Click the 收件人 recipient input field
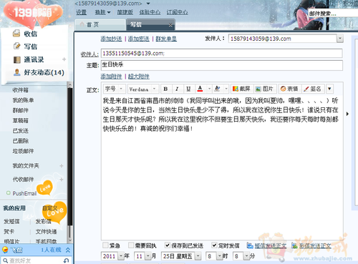 point(222,54)
